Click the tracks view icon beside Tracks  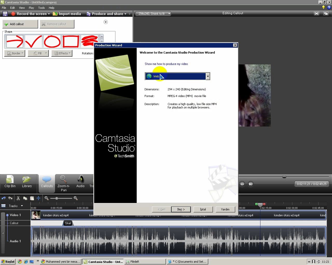pyautogui.click(x=4, y=206)
